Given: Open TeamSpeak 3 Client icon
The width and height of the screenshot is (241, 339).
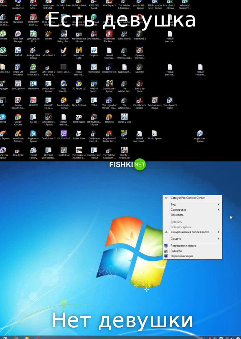Looking at the screenshot, I should point(170,103).
